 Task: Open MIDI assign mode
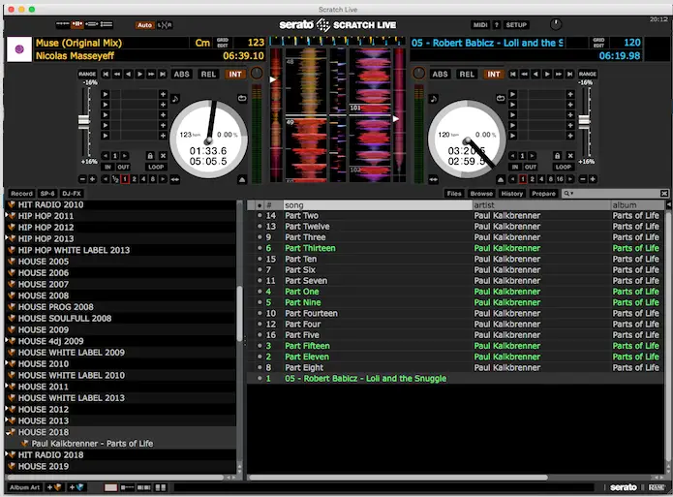[x=480, y=25]
